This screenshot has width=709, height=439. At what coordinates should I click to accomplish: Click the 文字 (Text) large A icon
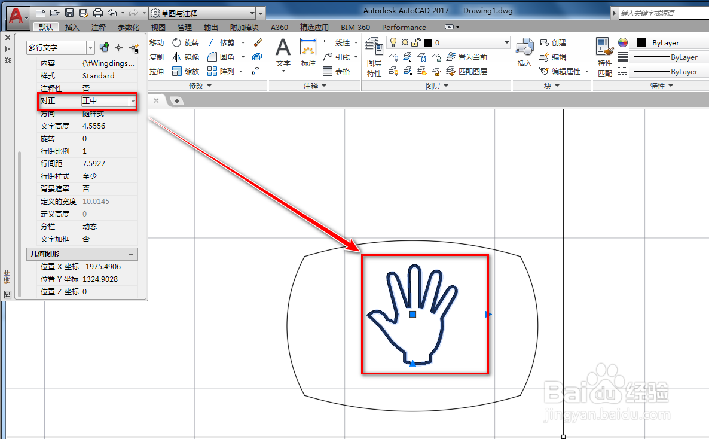coord(283,47)
